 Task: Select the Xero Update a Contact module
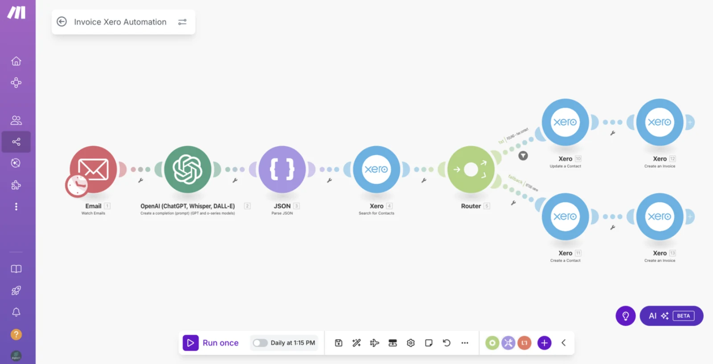(565, 122)
